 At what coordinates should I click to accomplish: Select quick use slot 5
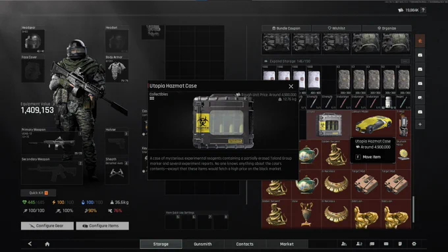(173, 222)
